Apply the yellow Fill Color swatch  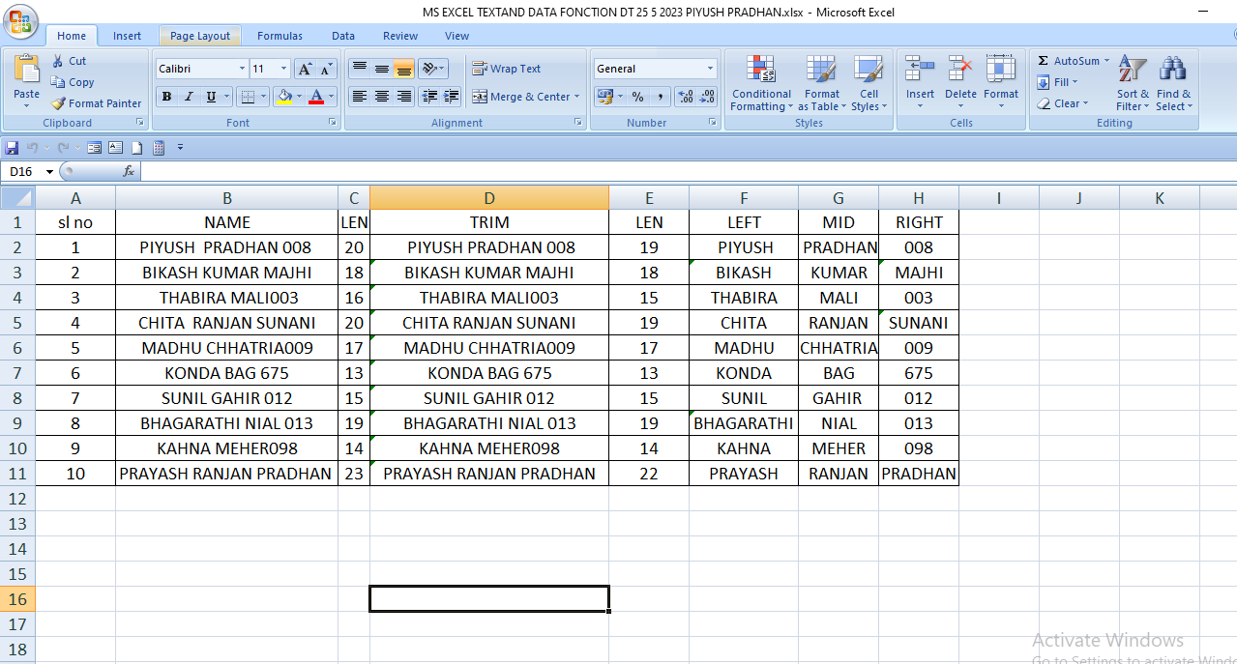pos(283,97)
